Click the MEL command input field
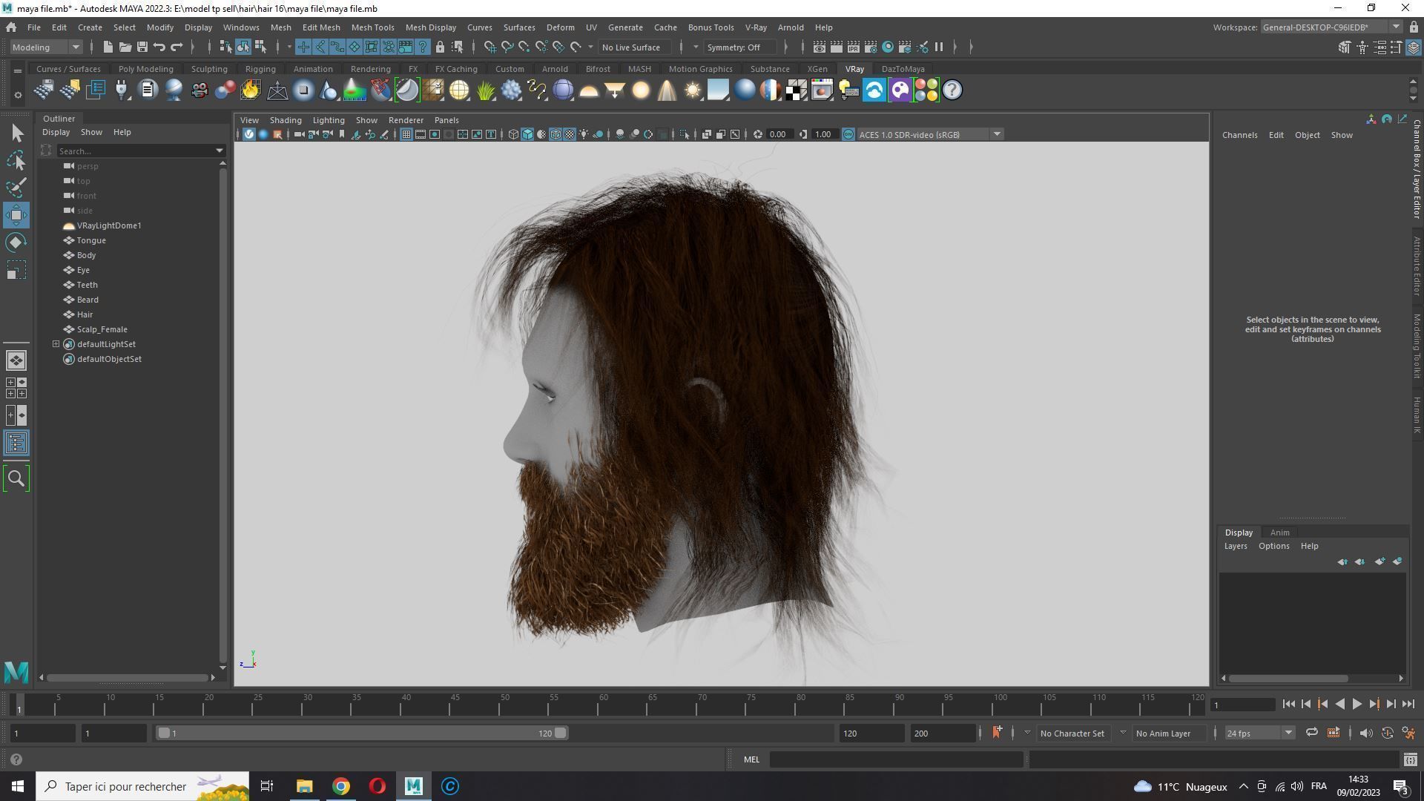 [896, 759]
